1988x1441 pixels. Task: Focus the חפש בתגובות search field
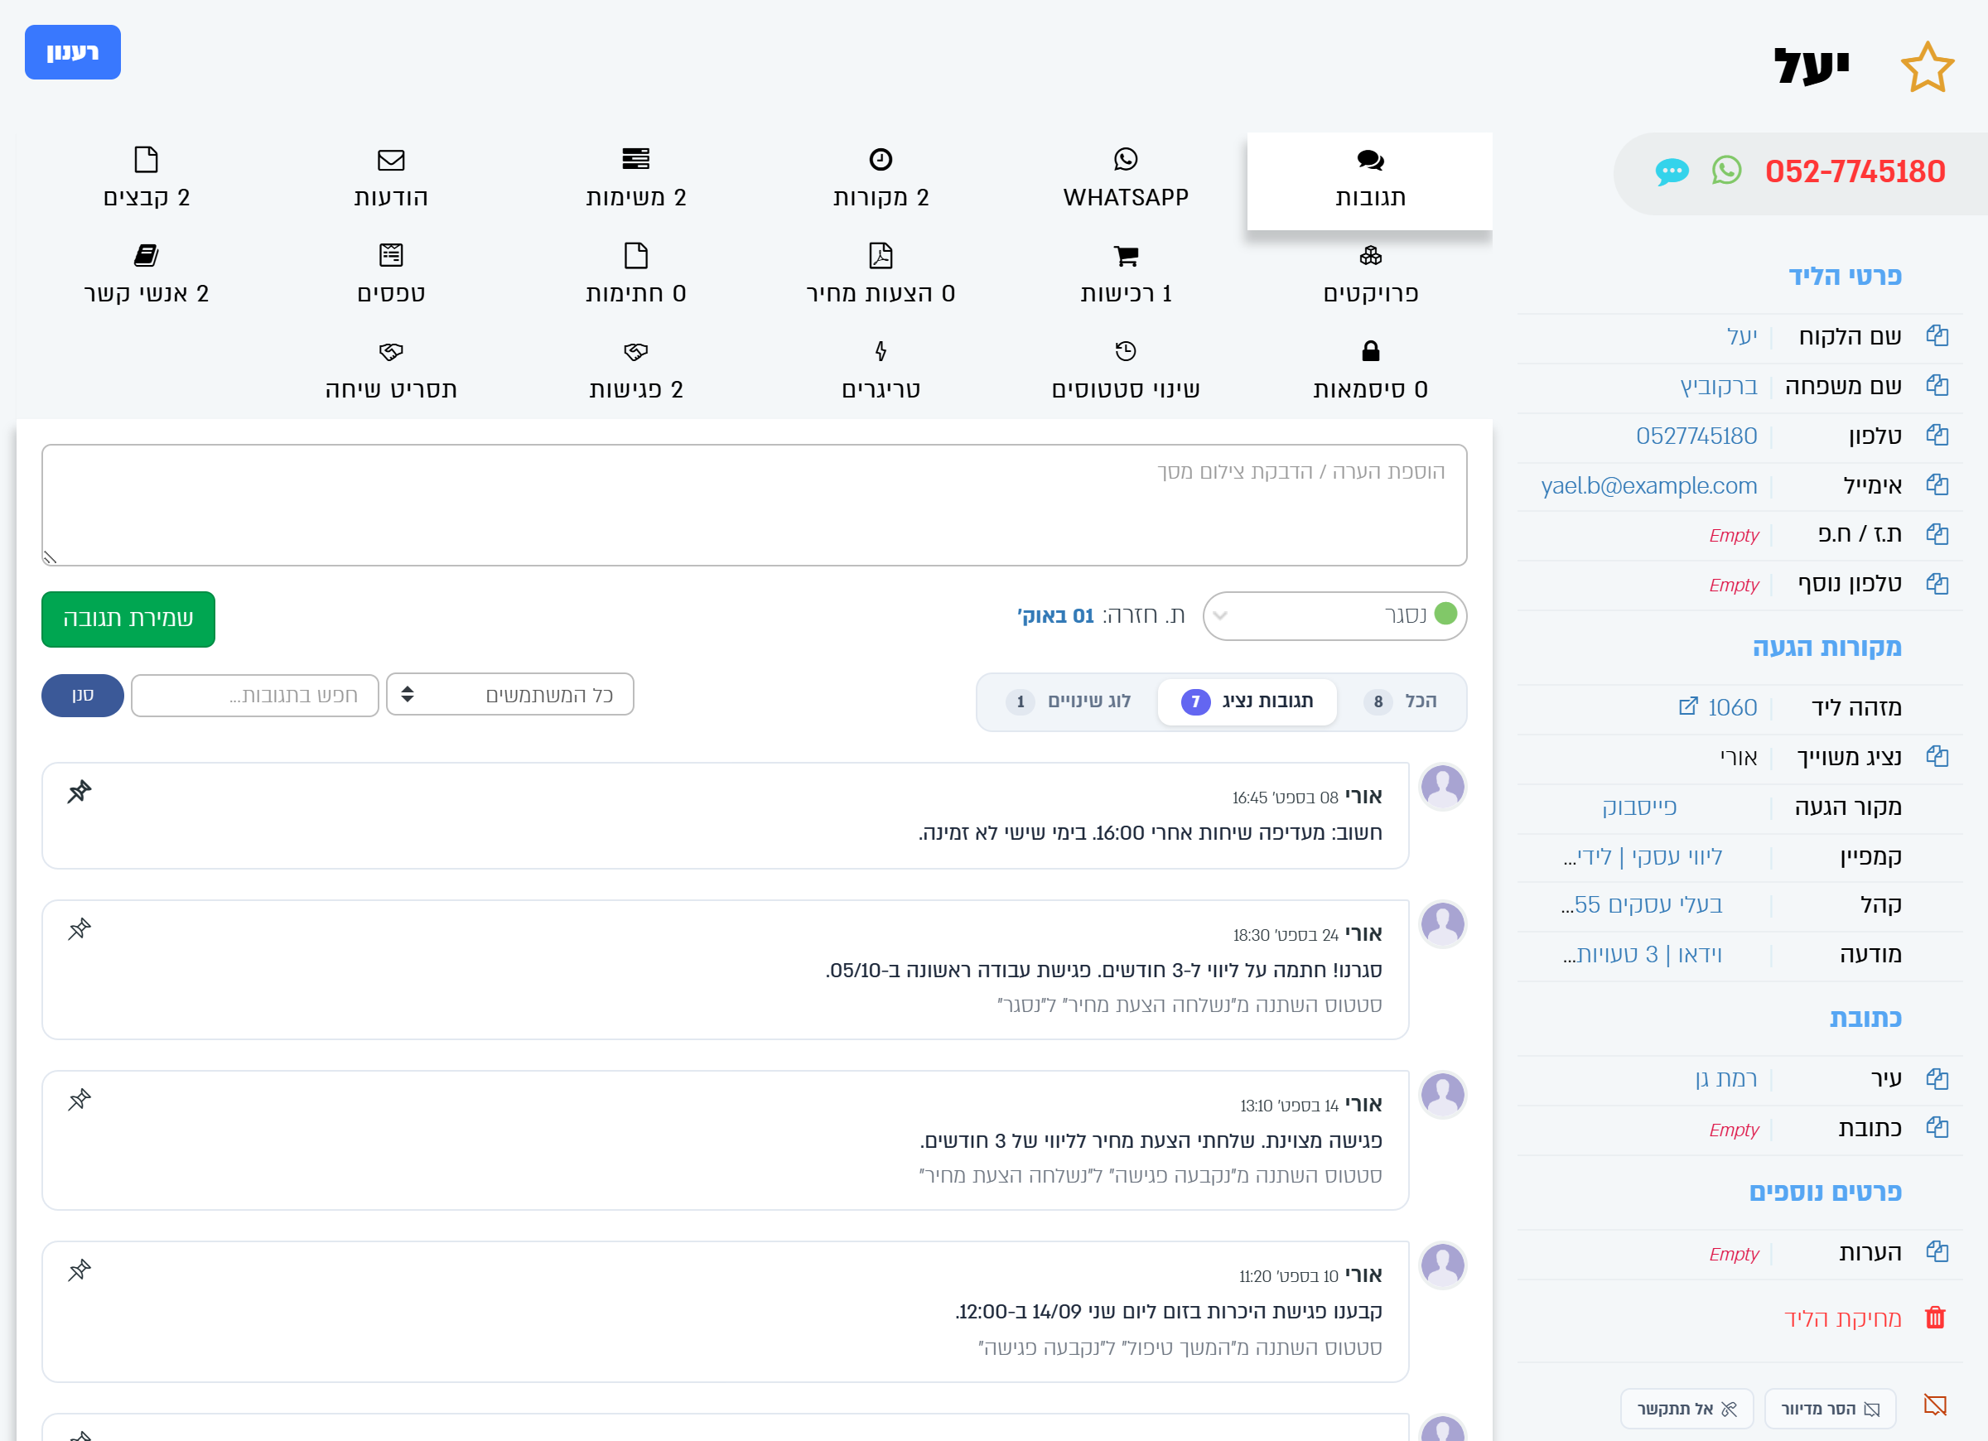[x=254, y=695]
